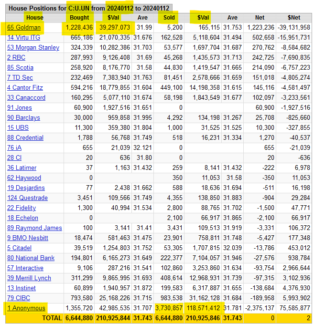Open the 36 Latimer link

[x=22, y=168]
